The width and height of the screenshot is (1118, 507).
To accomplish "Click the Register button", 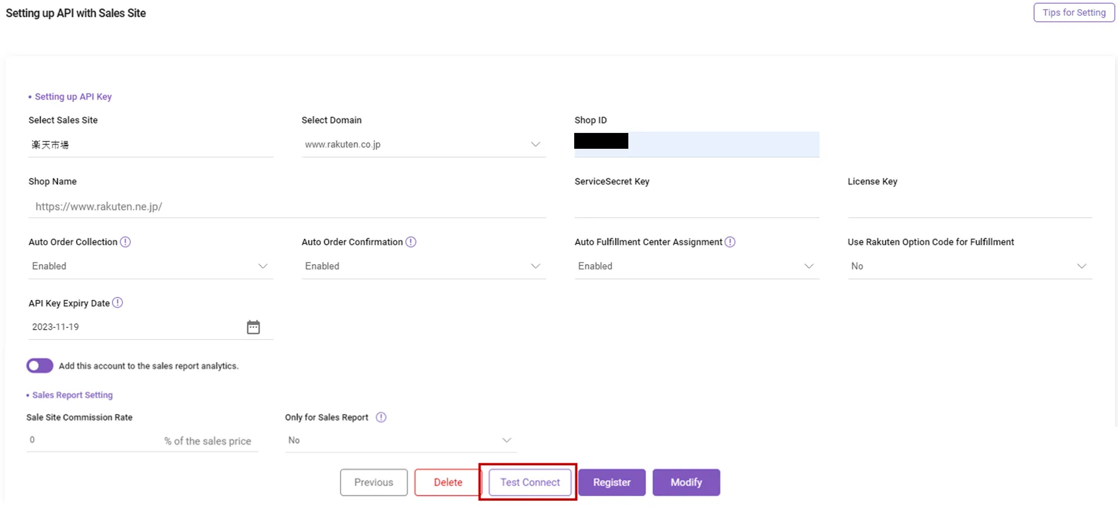I will pyautogui.click(x=611, y=482).
